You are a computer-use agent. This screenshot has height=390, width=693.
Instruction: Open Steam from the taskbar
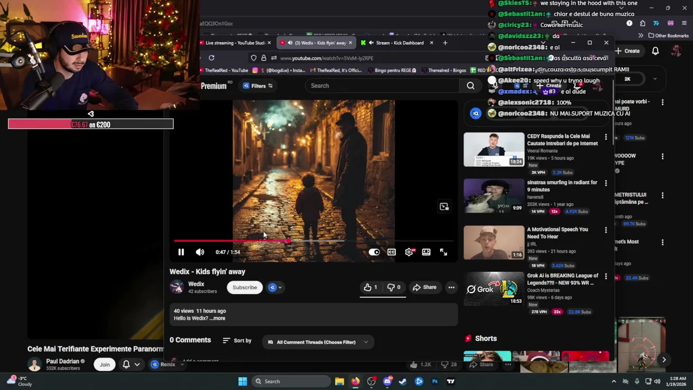(x=403, y=381)
